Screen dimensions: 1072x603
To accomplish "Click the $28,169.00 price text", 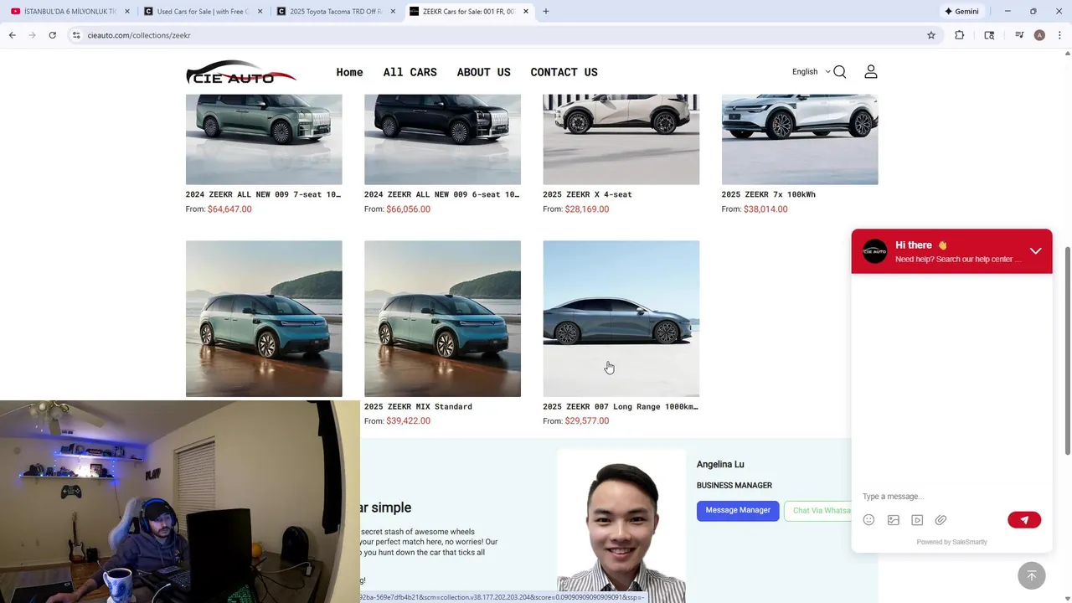I will pyautogui.click(x=587, y=209).
